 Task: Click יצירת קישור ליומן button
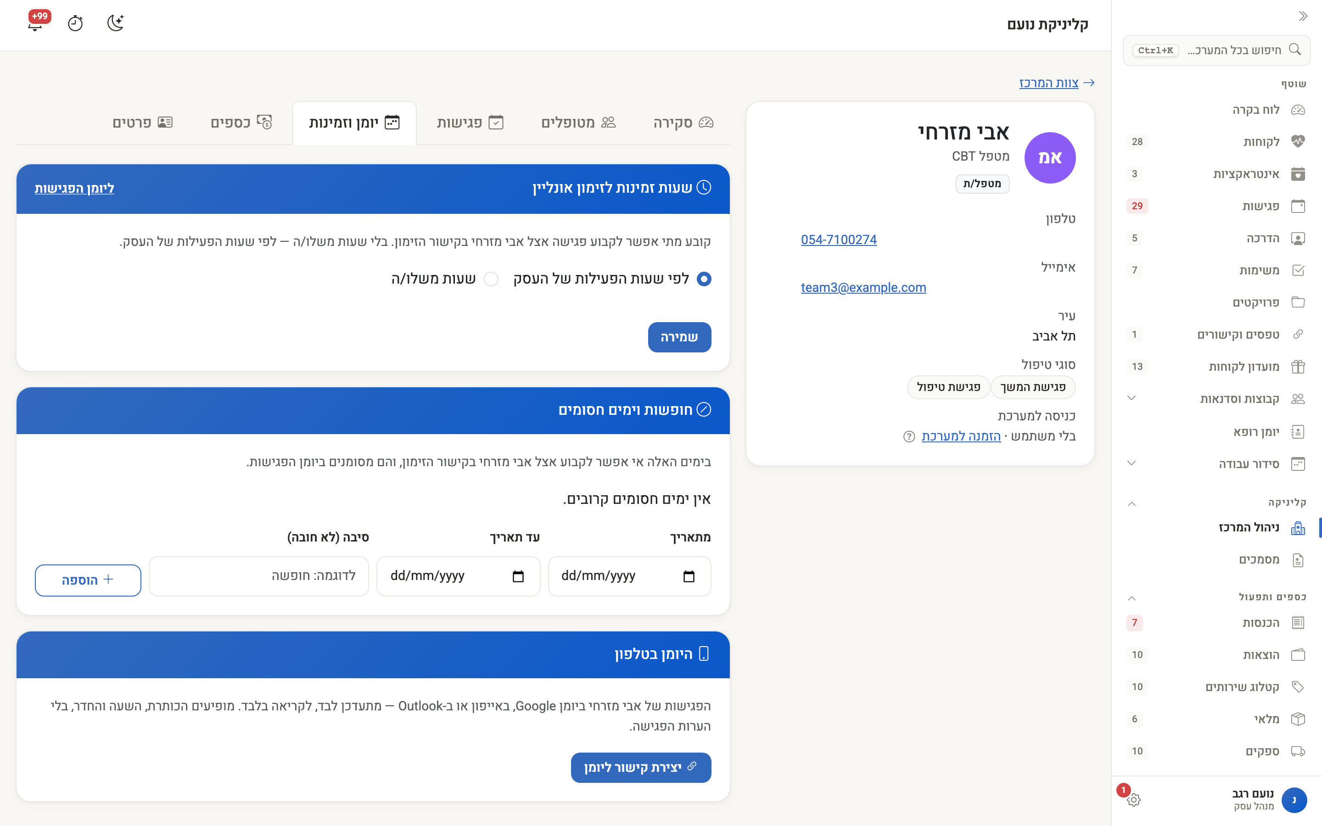641,768
